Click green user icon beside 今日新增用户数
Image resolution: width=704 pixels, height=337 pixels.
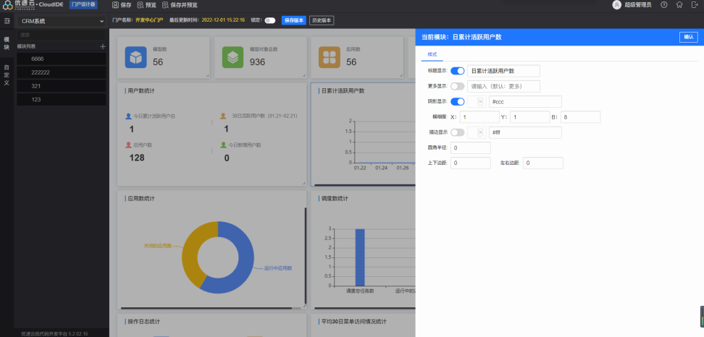[223, 145]
